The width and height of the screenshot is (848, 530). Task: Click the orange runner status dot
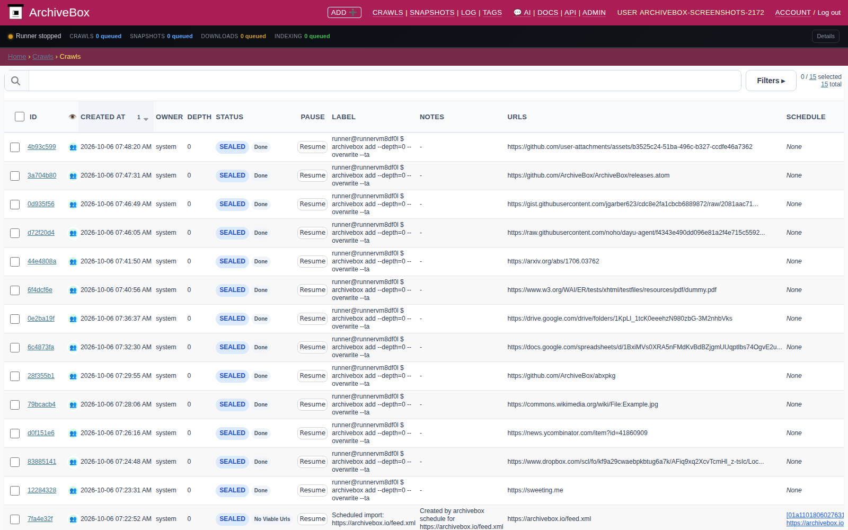[11, 37]
